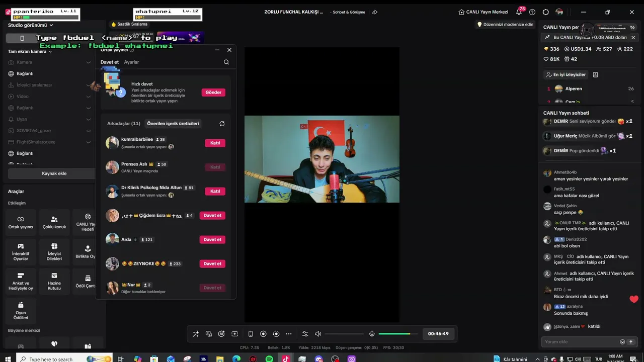Click the share arrow next to Sohbet & Görüşme
The width and height of the screenshot is (644, 362).
pos(375,12)
